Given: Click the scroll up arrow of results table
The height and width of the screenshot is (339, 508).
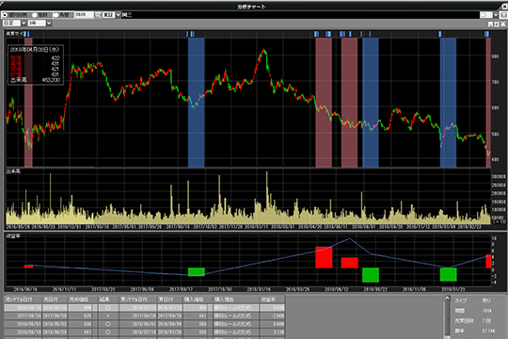Looking at the screenshot, I should click(x=447, y=299).
